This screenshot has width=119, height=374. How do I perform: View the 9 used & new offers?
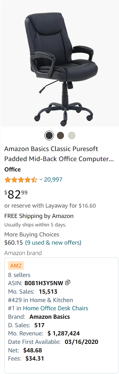[53, 242]
